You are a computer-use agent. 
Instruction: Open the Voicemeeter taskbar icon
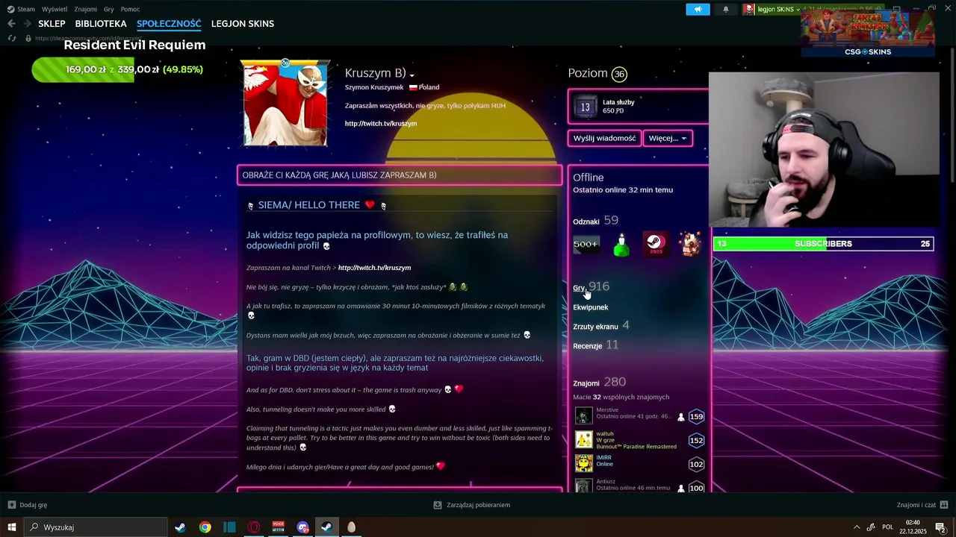279,527
